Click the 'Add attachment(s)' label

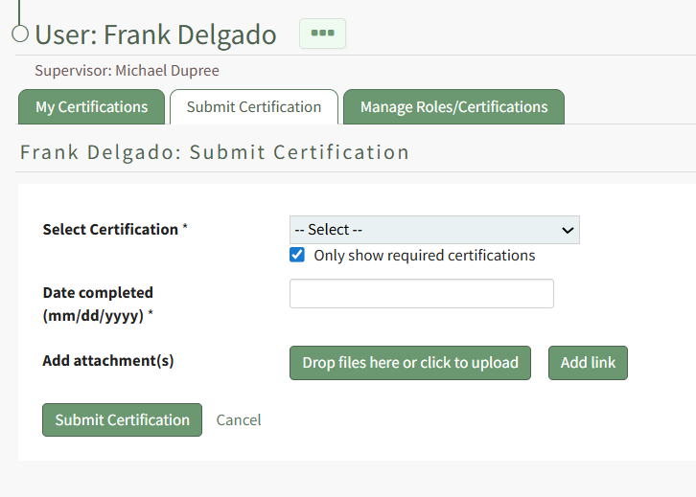(108, 361)
